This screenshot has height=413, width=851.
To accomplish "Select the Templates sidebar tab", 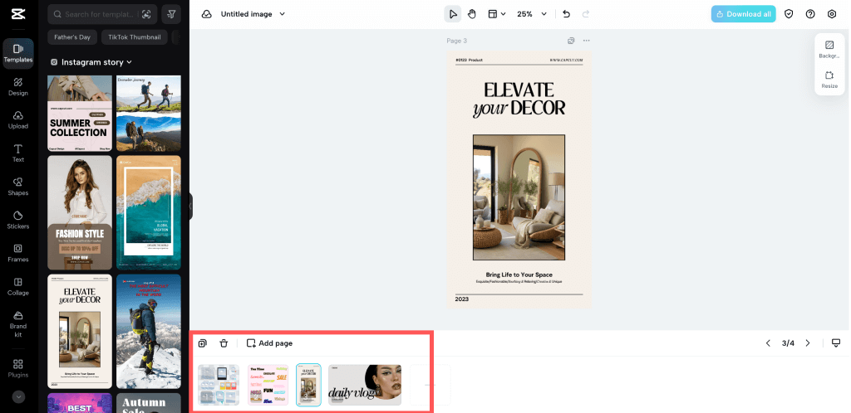I will coord(18,53).
